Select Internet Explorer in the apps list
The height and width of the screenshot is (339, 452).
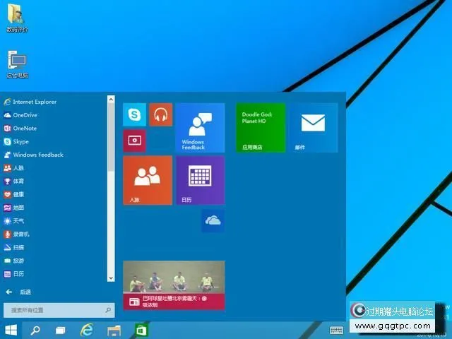pos(35,102)
